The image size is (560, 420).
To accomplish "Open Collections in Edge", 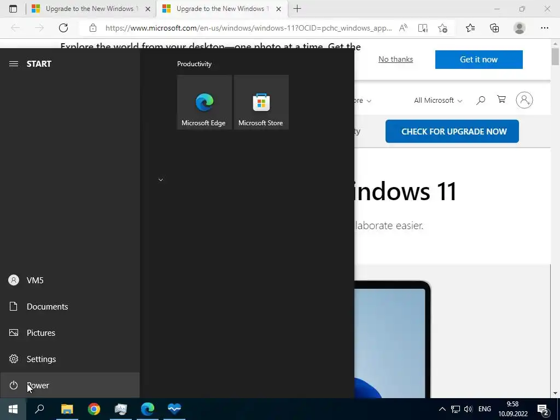I will (x=494, y=28).
